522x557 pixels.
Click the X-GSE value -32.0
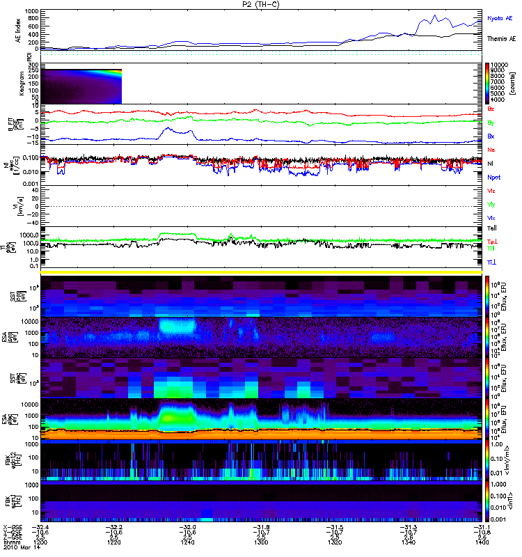(x=187, y=527)
